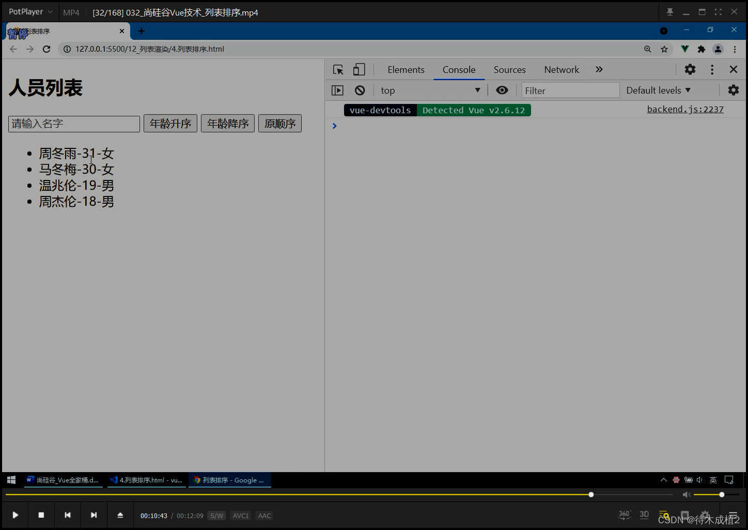Screen dimensions: 748x530
Task: Show the console sidebar
Action: pos(337,90)
